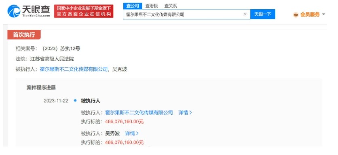Click the date 2023-11-22
The image size is (338, 155).
tap(56, 101)
